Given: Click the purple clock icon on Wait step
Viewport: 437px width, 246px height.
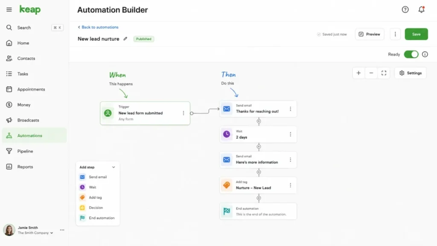Looking at the screenshot, I should click(226, 134).
